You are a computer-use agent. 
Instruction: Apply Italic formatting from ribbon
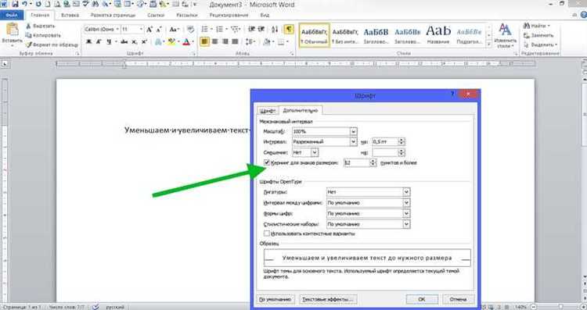[x=99, y=42]
